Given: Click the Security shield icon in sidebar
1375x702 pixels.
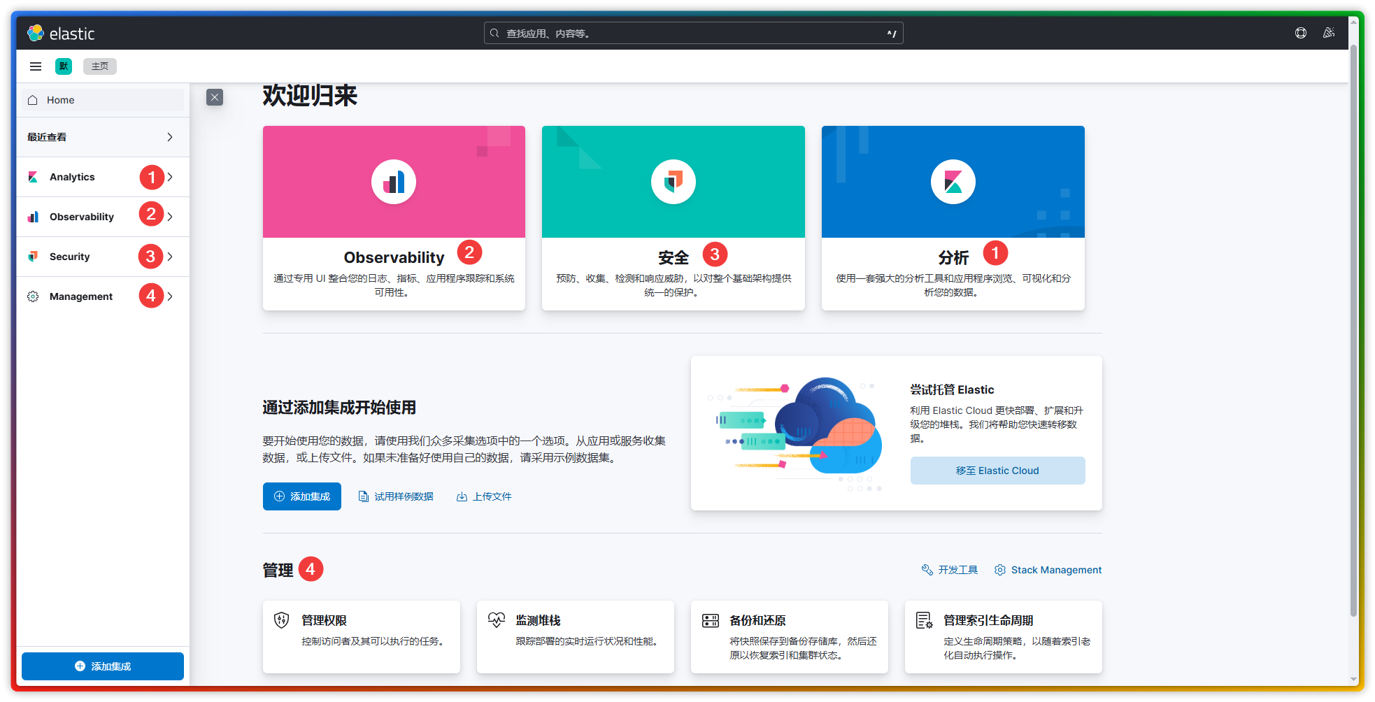Looking at the screenshot, I should pyautogui.click(x=33, y=257).
